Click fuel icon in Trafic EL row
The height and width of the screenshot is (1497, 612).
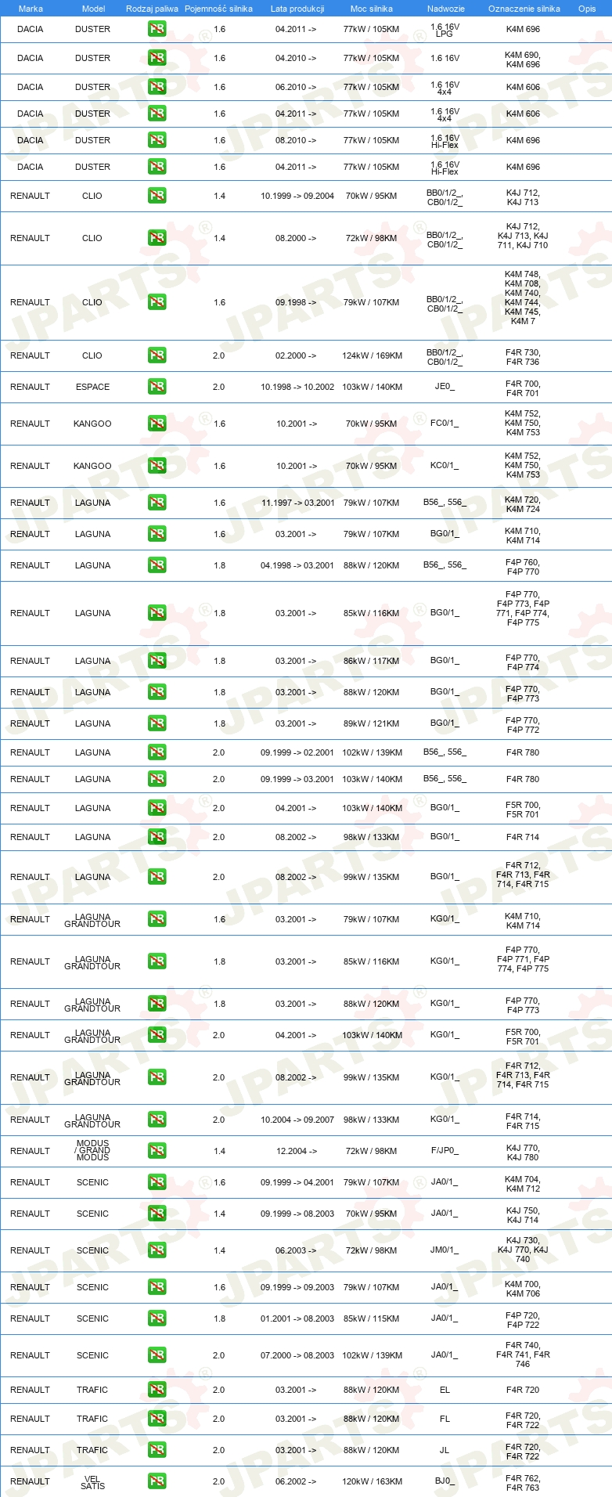[157, 1390]
